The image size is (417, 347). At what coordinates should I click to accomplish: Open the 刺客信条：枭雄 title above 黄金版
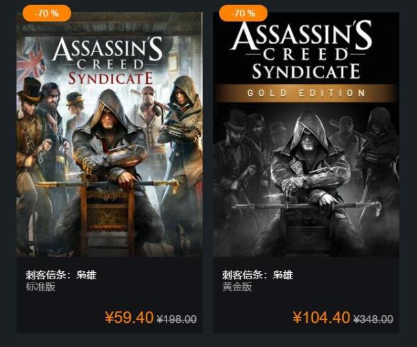pyautogui.click(x=258, y=275)
